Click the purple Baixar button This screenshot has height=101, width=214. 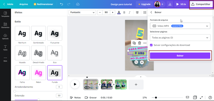point(180,56)
